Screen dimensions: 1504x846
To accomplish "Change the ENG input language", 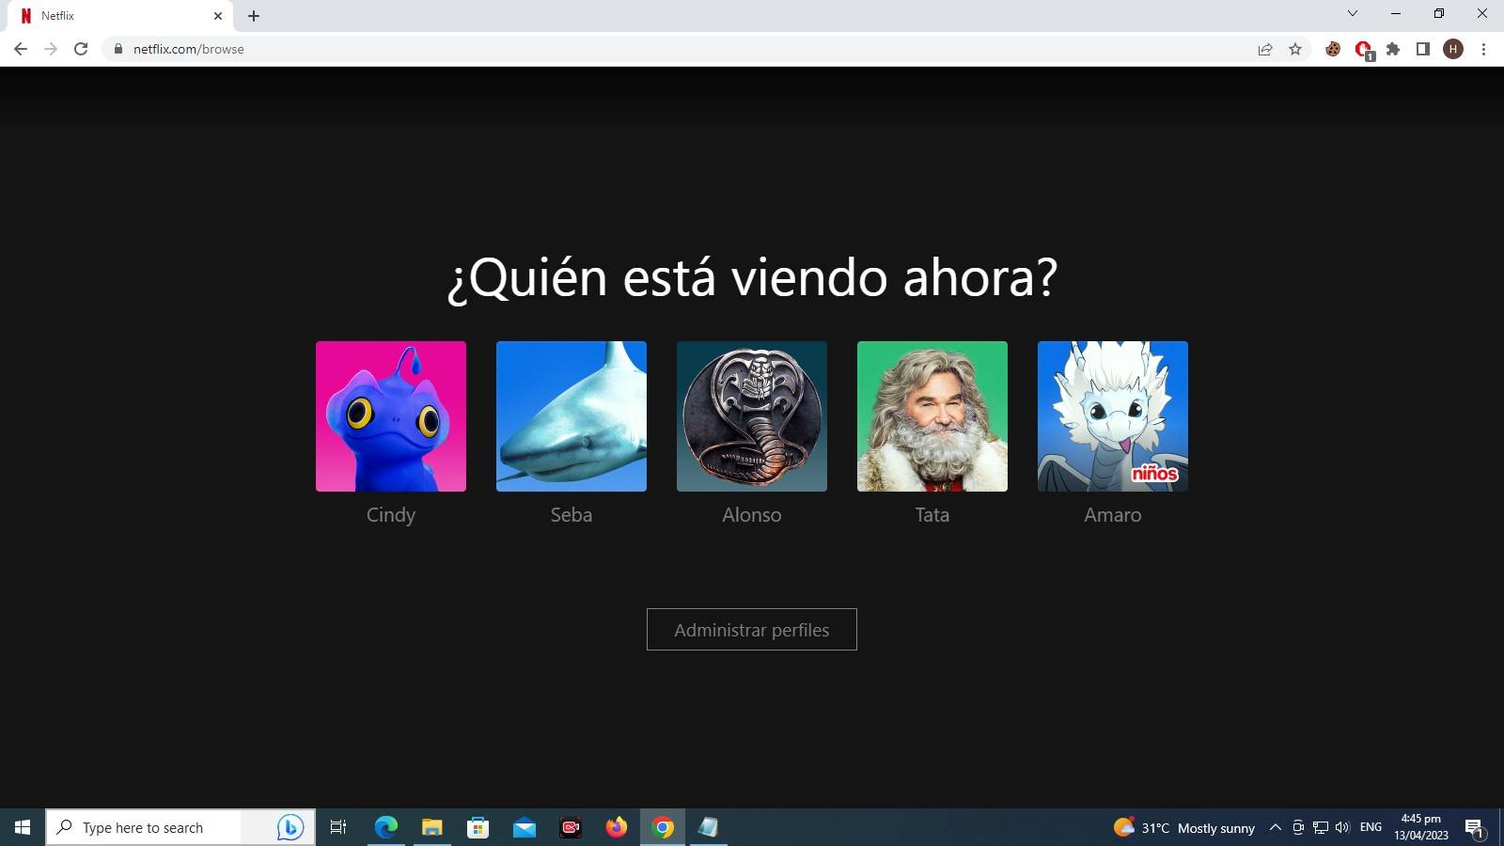I will click(x=1371, y=827).
